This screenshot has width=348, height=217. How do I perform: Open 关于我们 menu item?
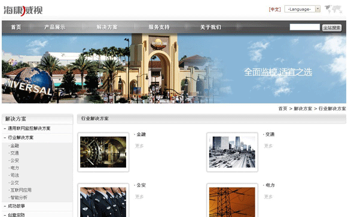pyautogui.click(x=210, y=27)
